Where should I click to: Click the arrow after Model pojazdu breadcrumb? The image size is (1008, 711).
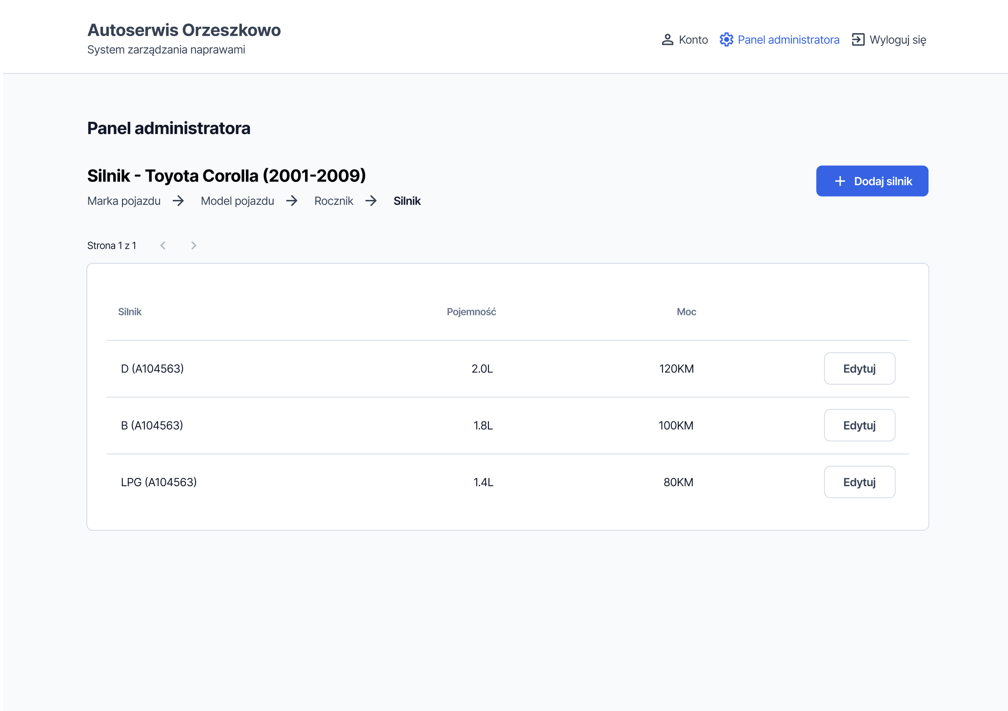(292, 201)
